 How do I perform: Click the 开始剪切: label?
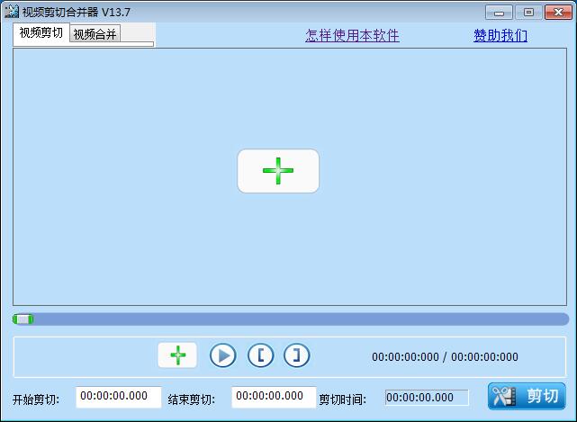click(x=36, y=400)
